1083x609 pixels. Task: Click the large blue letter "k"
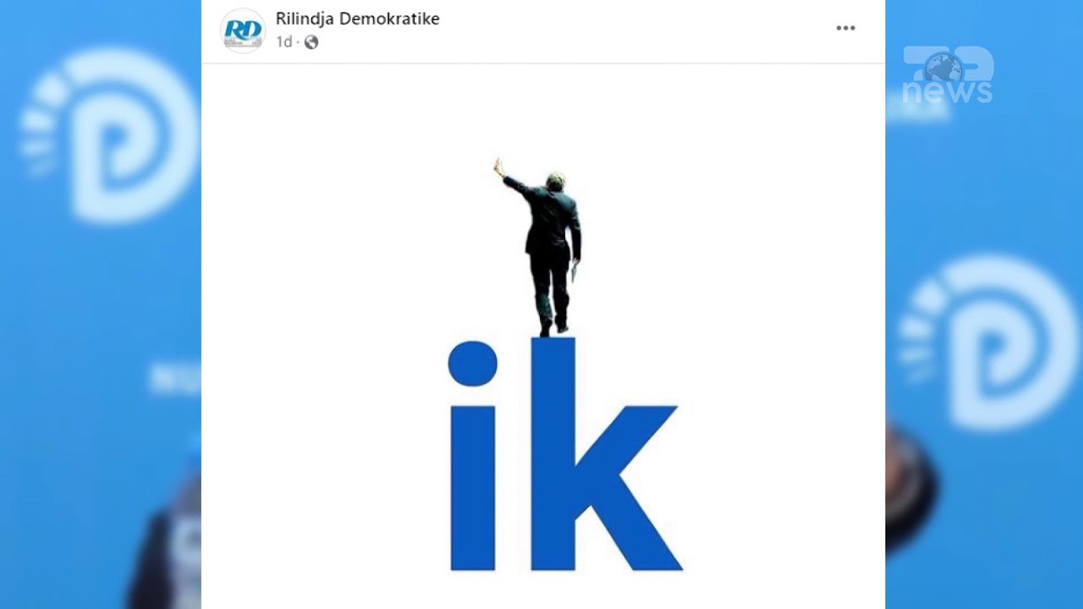click(x=605, y=454)
